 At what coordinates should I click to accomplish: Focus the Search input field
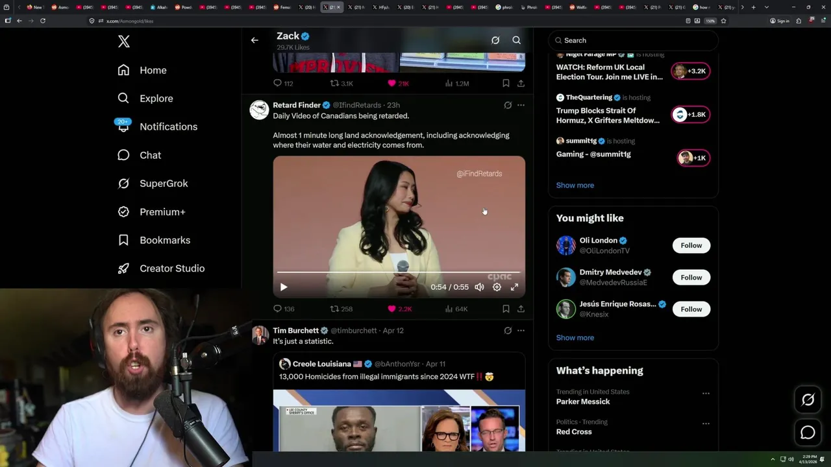[x=633, y=40]
